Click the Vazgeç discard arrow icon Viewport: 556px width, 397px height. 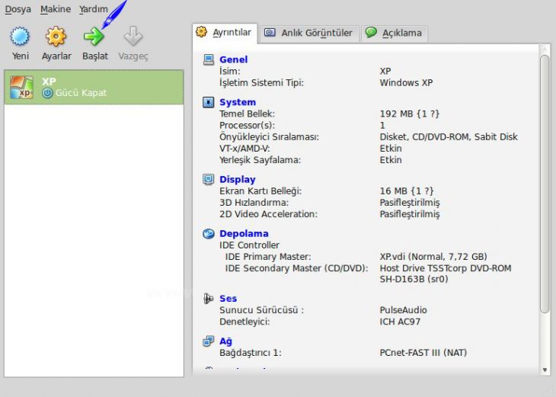pyautogui.click(x=133, y=36)
